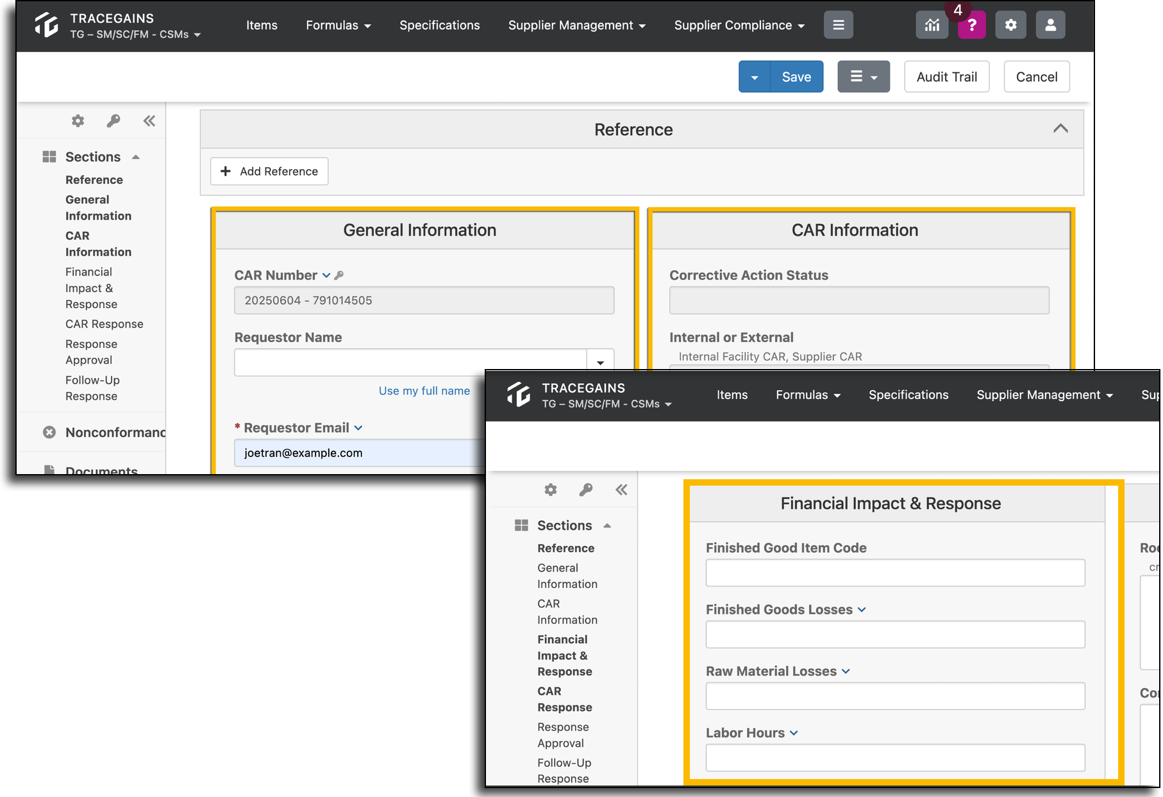Open the Save button dropdown arrow
The image size is (1163, 797).
click(x=755, y=77)
